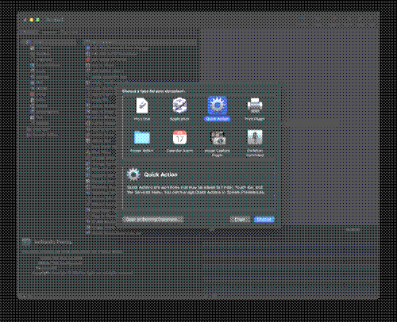Select the Workflow document type icon
This screenshot has width=397, height=322.
(x=142, y=105)
